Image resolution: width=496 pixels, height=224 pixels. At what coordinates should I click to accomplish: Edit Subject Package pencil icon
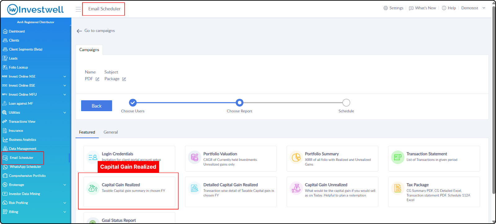pos(124,79)
